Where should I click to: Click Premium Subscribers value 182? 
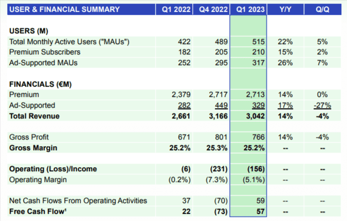point(184,52)
